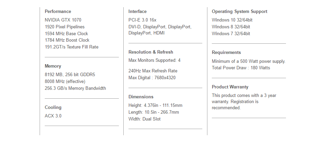
Task: Click the Cooling section heading
Action: (53, 108)
